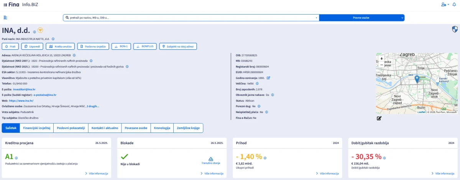Screen dimensions: 460x180
Task: Open Povezane osobe tab
Action: (x=136, y=128)
